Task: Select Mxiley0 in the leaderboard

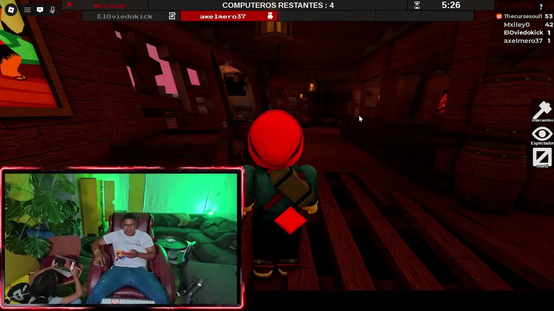Action: click(517, 25)
